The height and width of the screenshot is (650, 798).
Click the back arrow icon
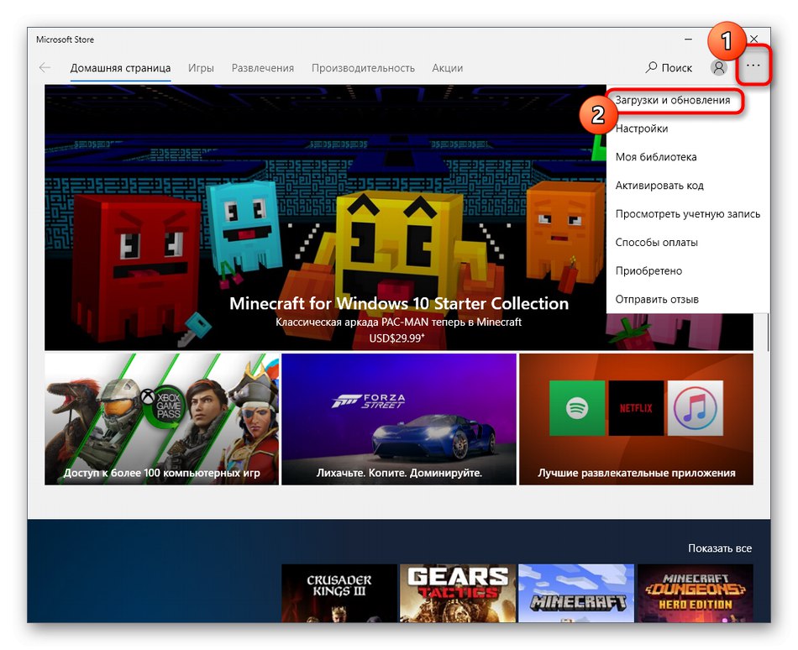pos(45,68)
